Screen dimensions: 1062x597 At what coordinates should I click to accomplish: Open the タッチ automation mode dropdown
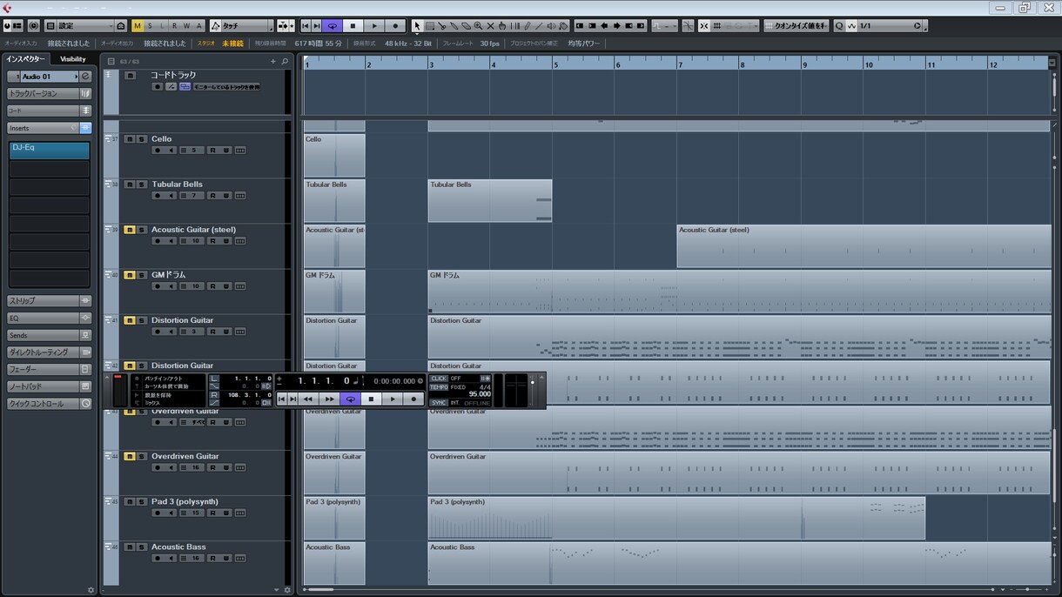pos(241,26)
